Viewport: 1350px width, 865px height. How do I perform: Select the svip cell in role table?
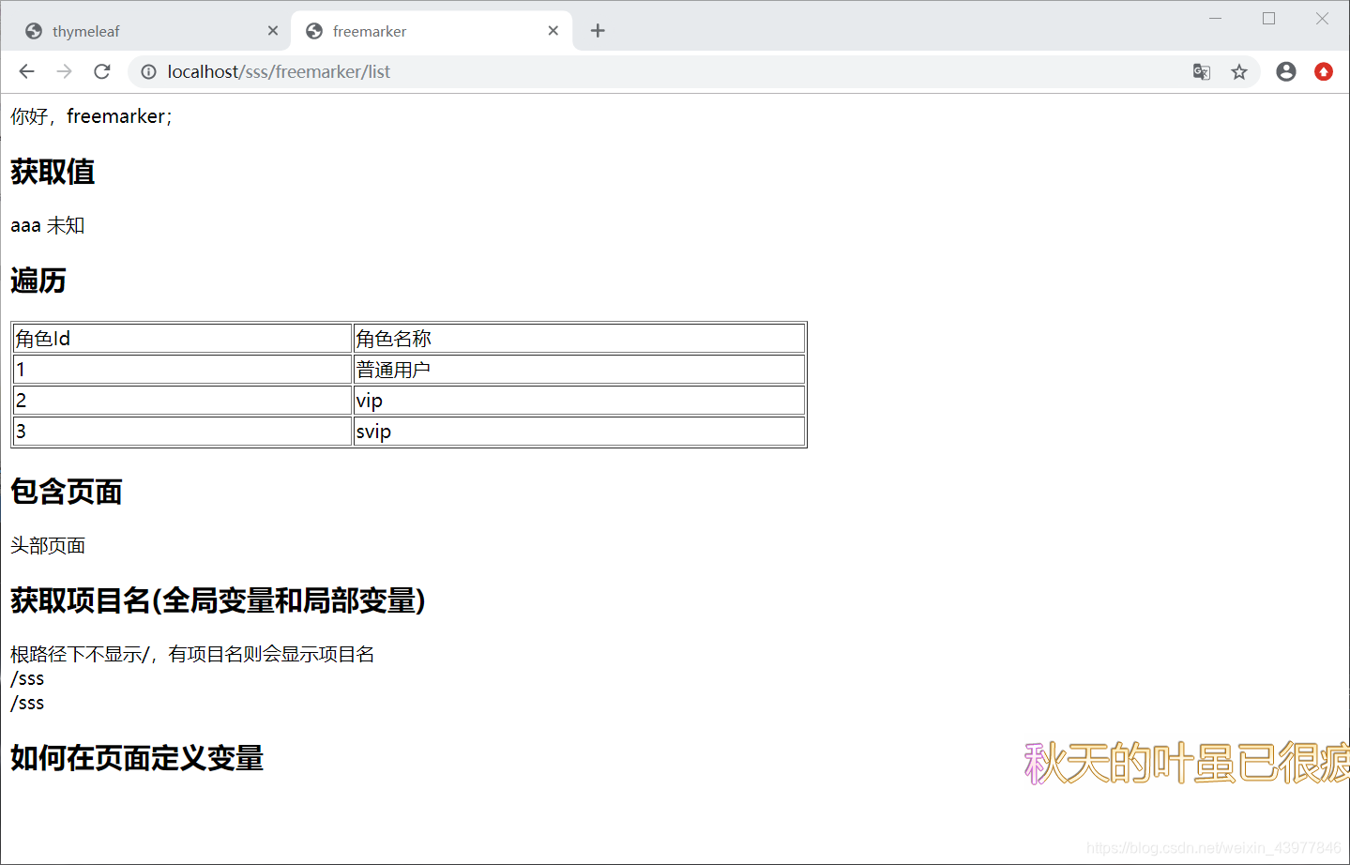click(579, 432)
